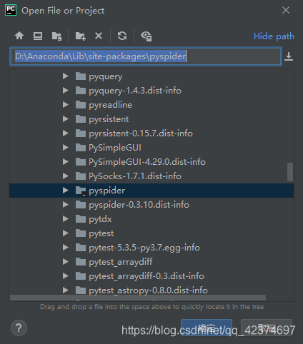This screenshot has width=303, height=344.
Task: Click the pytdx folder icon
Action: [81, 219]
